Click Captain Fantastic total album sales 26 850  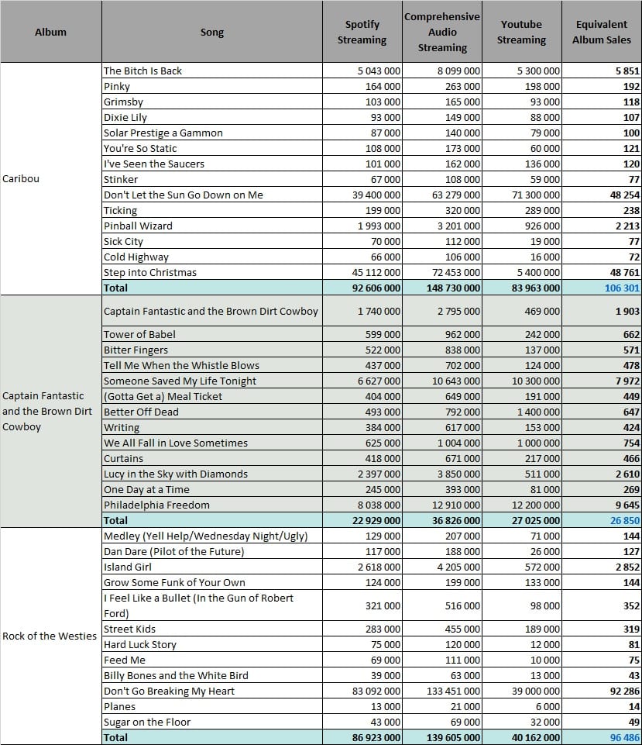pos(602,521)
